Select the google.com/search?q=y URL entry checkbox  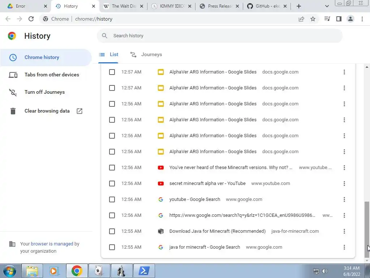112,215
